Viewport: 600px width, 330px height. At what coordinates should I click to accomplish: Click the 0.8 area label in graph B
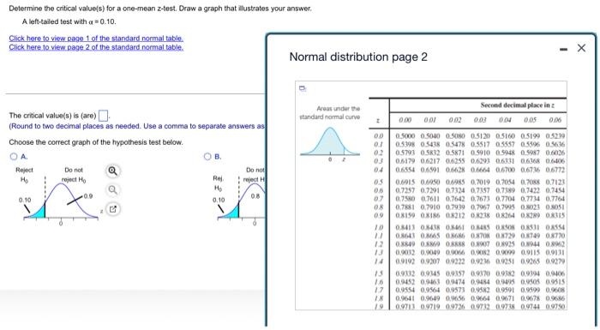(255, 196)
